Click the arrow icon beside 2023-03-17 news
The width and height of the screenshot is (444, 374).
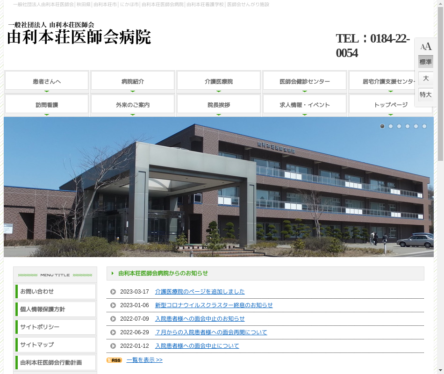(x=113, y=292)
